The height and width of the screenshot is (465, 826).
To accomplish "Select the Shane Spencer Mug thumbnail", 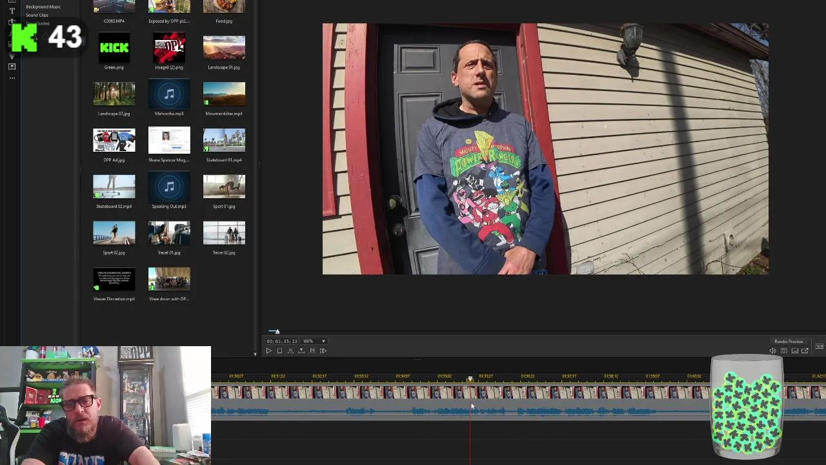I will click(x=169, y=140).
